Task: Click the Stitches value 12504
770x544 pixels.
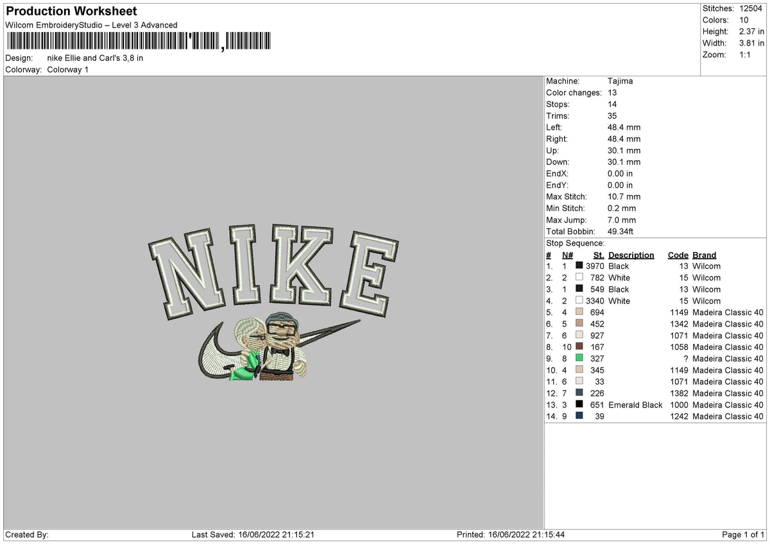Action: click(751, 8)
